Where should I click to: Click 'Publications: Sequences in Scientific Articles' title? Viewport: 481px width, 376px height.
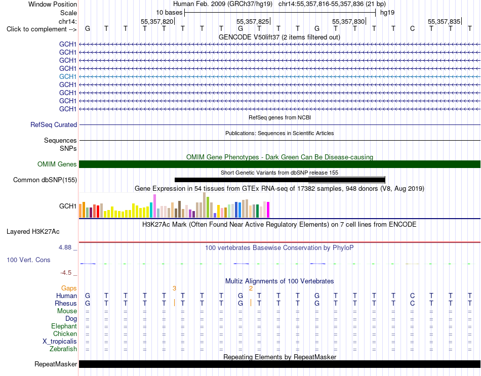(279, 133)
